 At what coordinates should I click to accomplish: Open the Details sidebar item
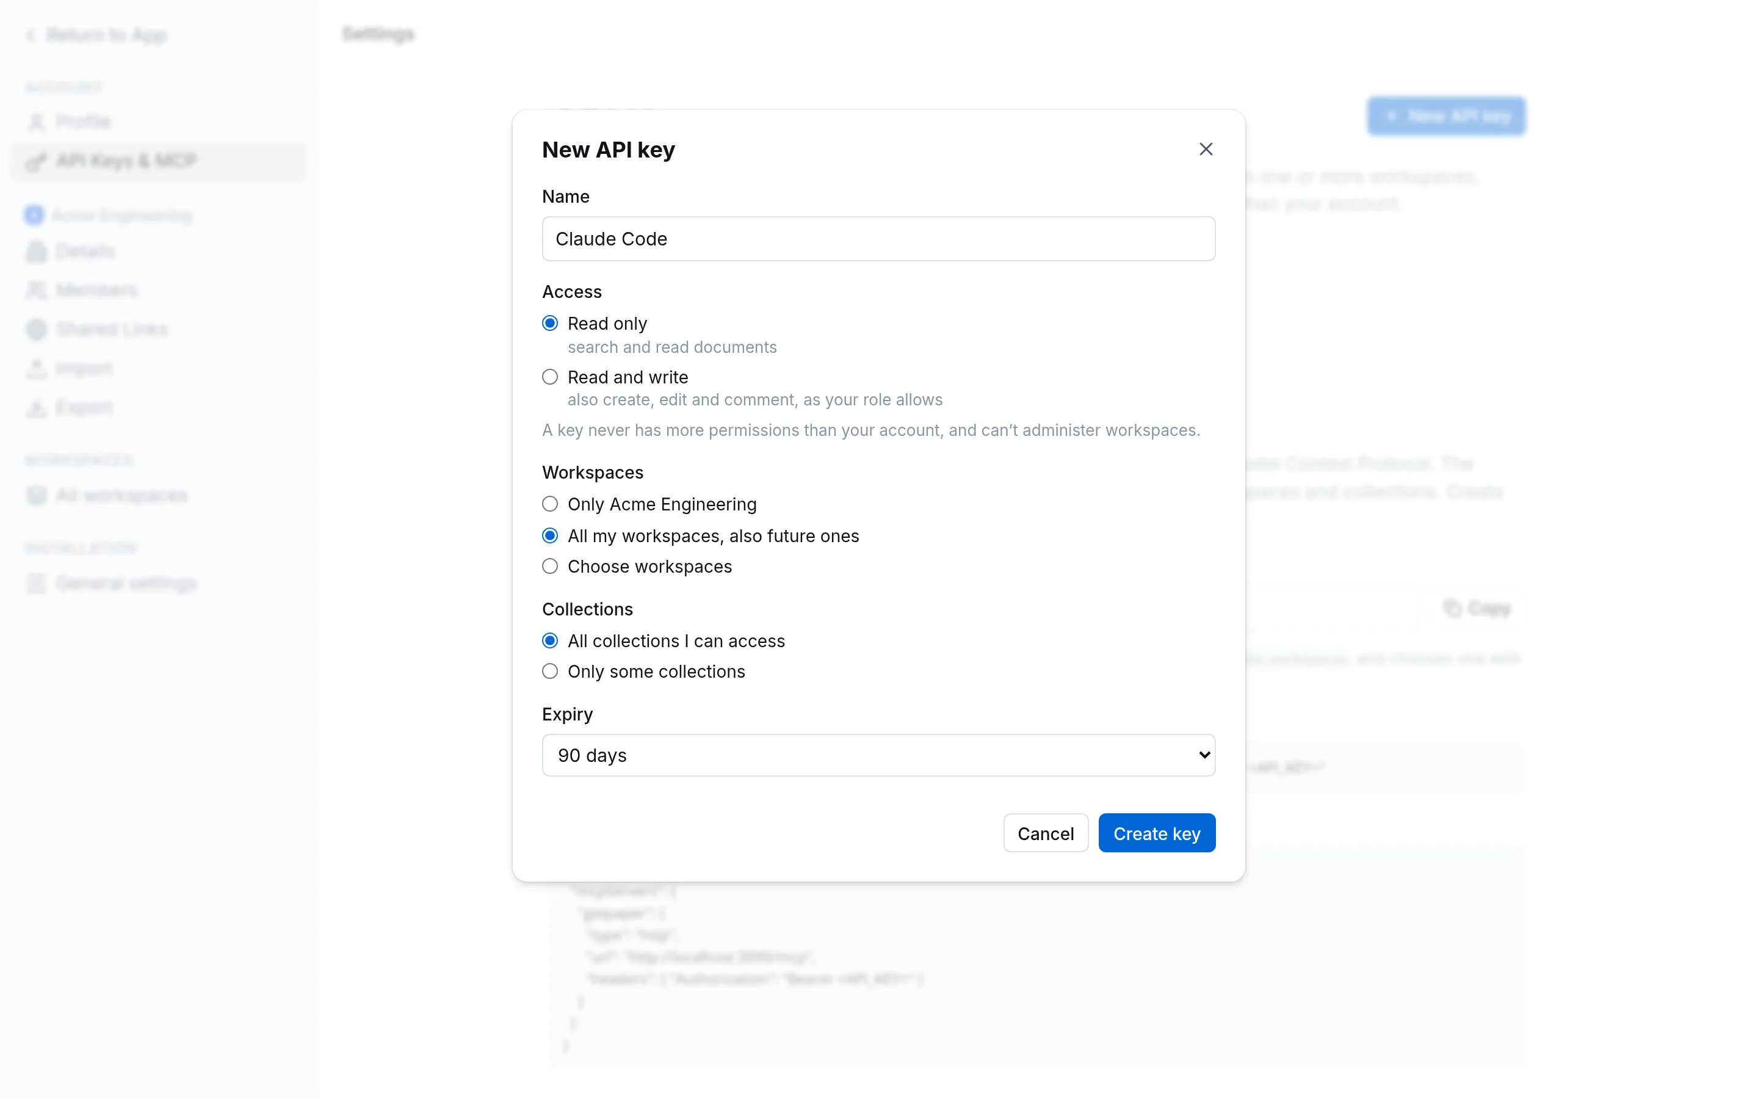pyautogui.click(x=157, y=252)
